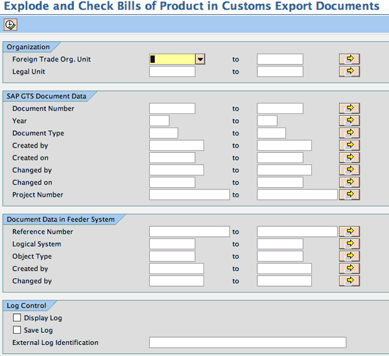Click the External Log Identification field
Screen dimensions: 389x356
tap(247, 342)
